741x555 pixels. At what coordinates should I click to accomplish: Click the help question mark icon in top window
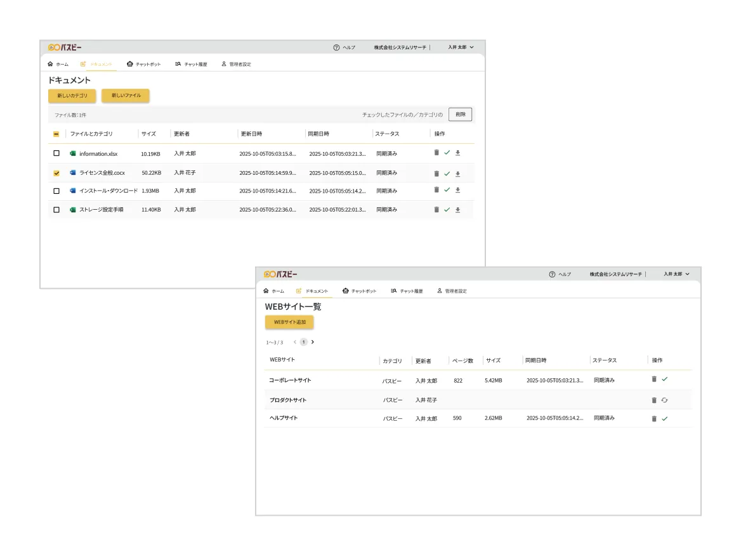[x=336, y=48]
